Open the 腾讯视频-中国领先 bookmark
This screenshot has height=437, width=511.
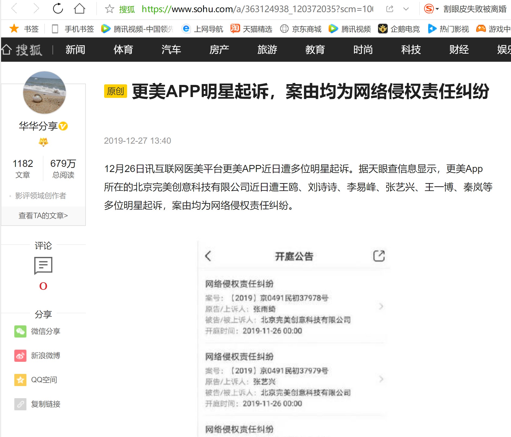click(137, 29)
